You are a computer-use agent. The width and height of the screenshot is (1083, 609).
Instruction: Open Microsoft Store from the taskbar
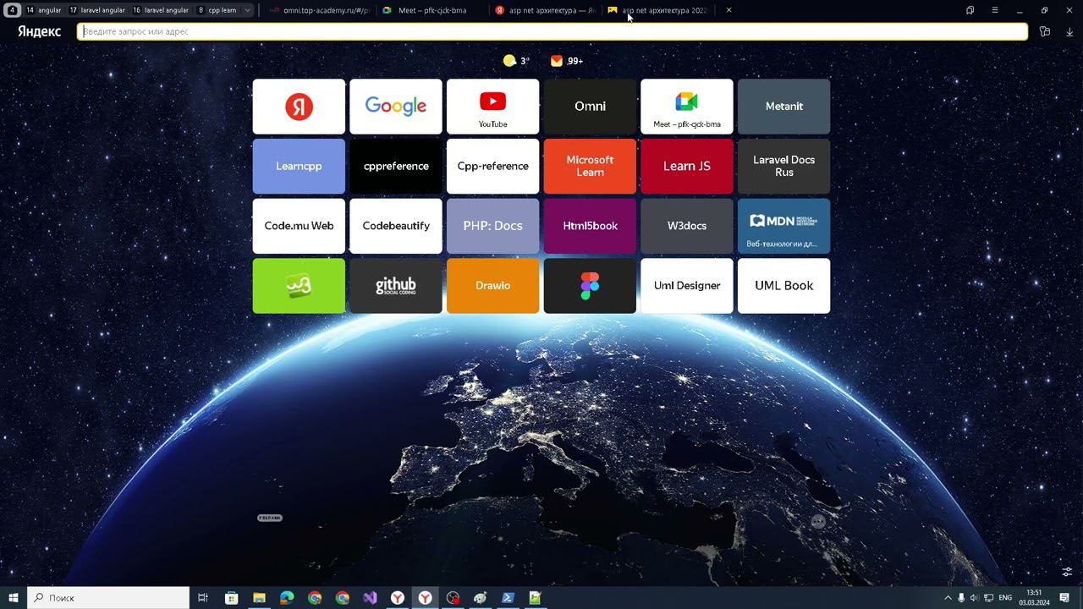pyautogui.click(x=231, y=597)
